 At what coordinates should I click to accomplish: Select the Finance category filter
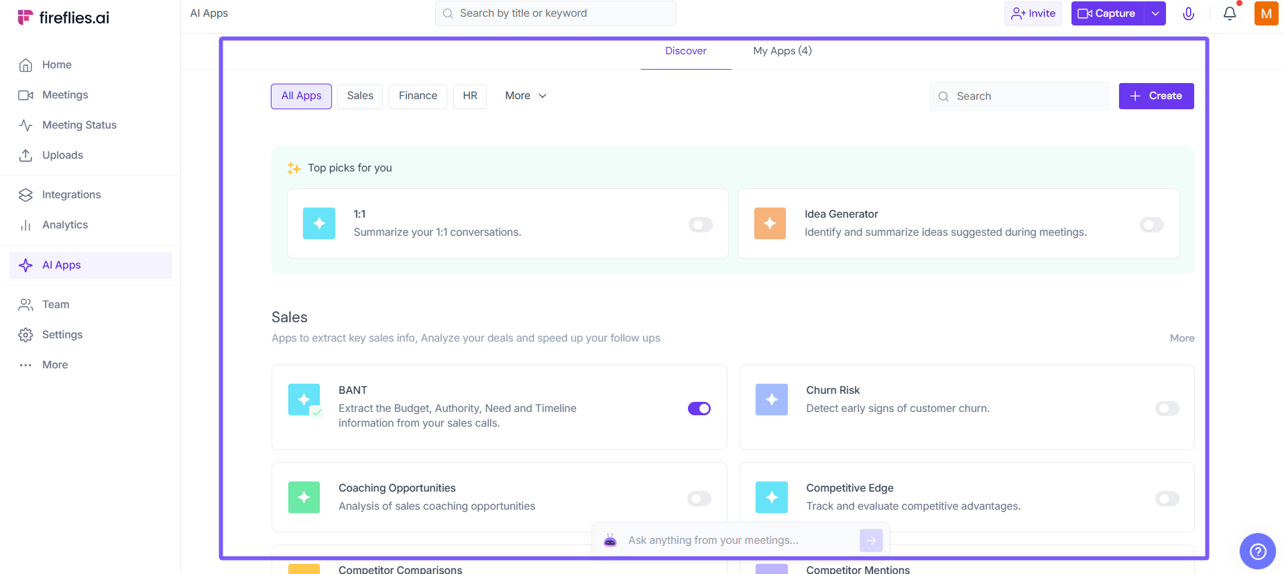click(x=418, y=96)
